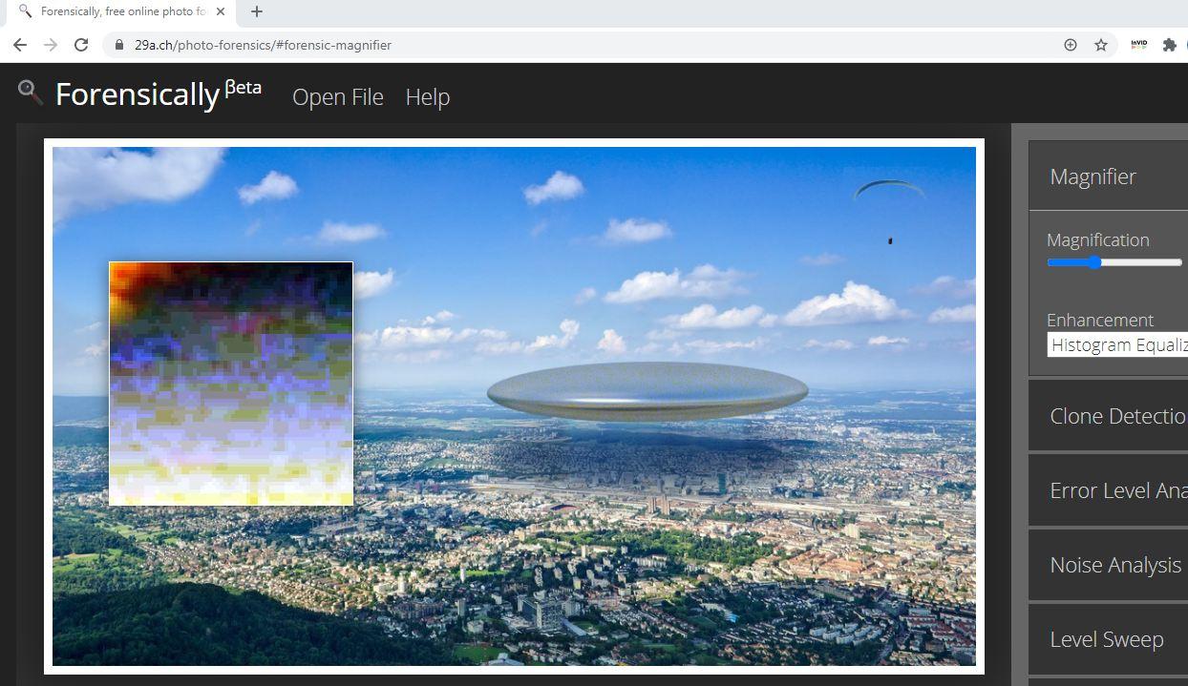Click the Forensically title link
The image size is (1188, 686).
[138, 94]
